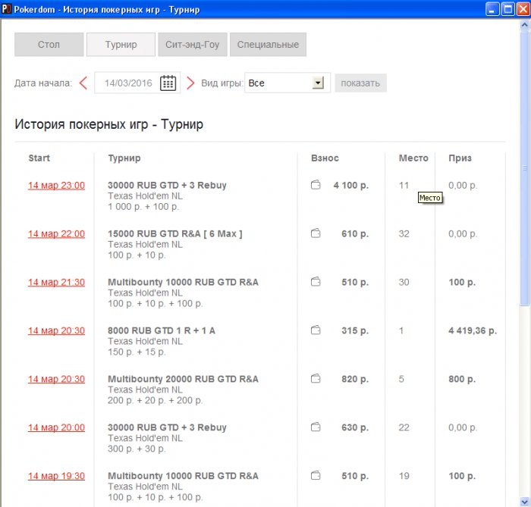
Task: Click the Start column header
Action: [39, 158]
